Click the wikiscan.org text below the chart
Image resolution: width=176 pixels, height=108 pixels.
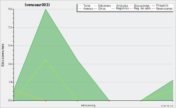click(x=88, y=105)
